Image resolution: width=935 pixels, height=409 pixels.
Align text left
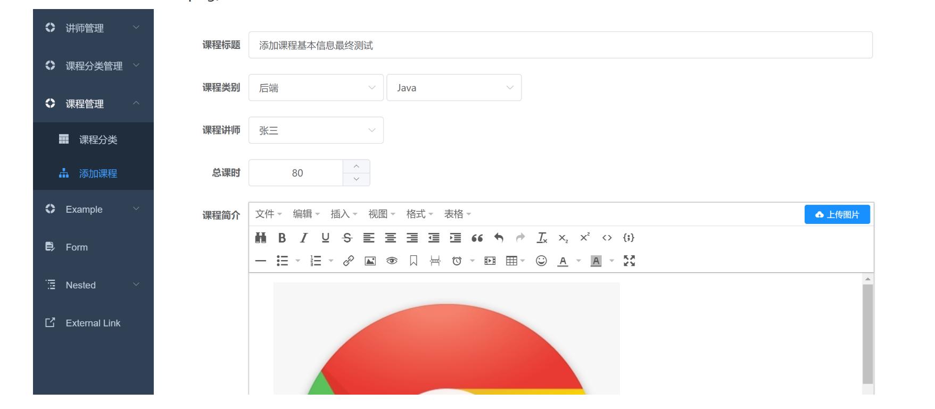[369, 238]
